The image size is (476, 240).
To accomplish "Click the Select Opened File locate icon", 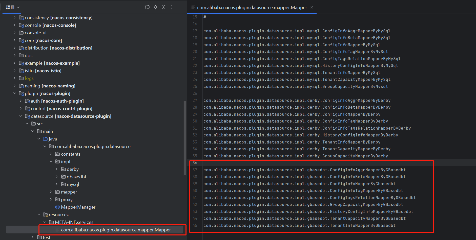I will click(147, 7).
